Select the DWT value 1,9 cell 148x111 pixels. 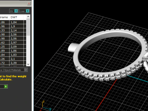tap(16, 26)
